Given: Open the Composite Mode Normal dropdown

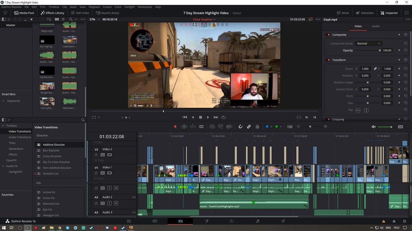Looking at the screenshot, I should 369,43.
